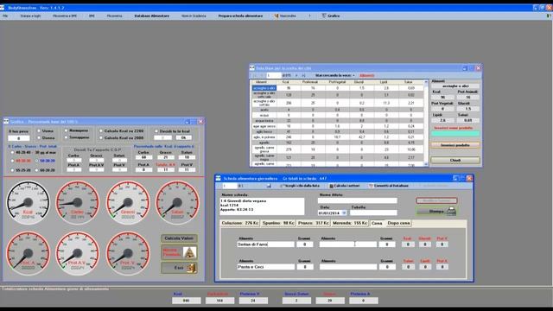Click Nome Atleta input field
Screen dimensions: 553x311
(357, 200)
